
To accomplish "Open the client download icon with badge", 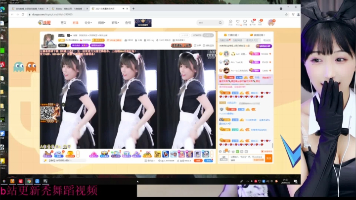I will (x=253, y=22).
